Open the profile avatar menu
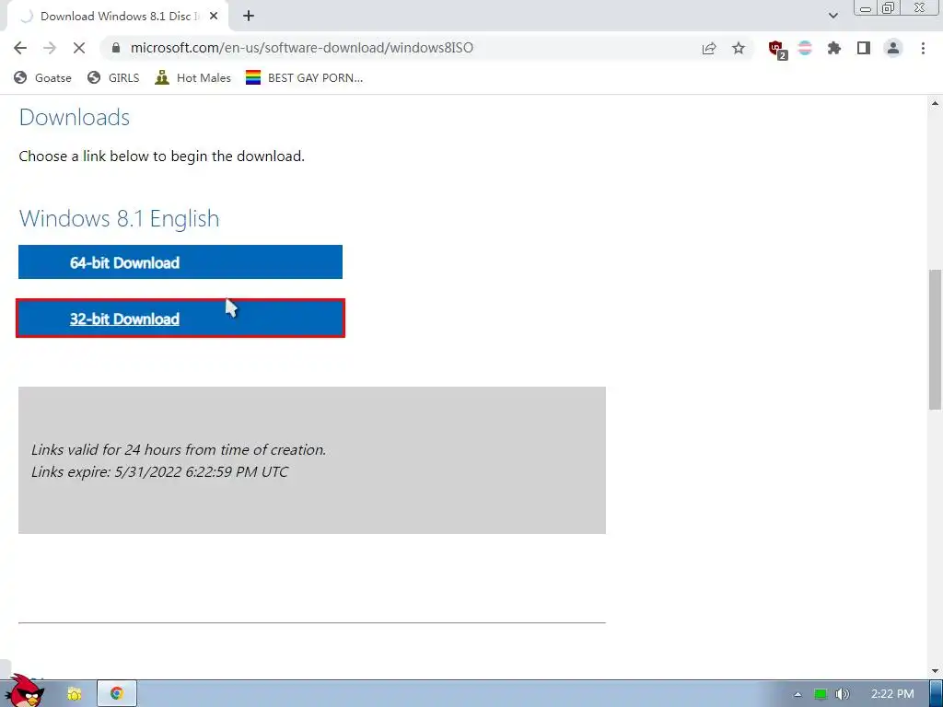The width and height of the screenshot is (943, 707). (x=893, y=48)
